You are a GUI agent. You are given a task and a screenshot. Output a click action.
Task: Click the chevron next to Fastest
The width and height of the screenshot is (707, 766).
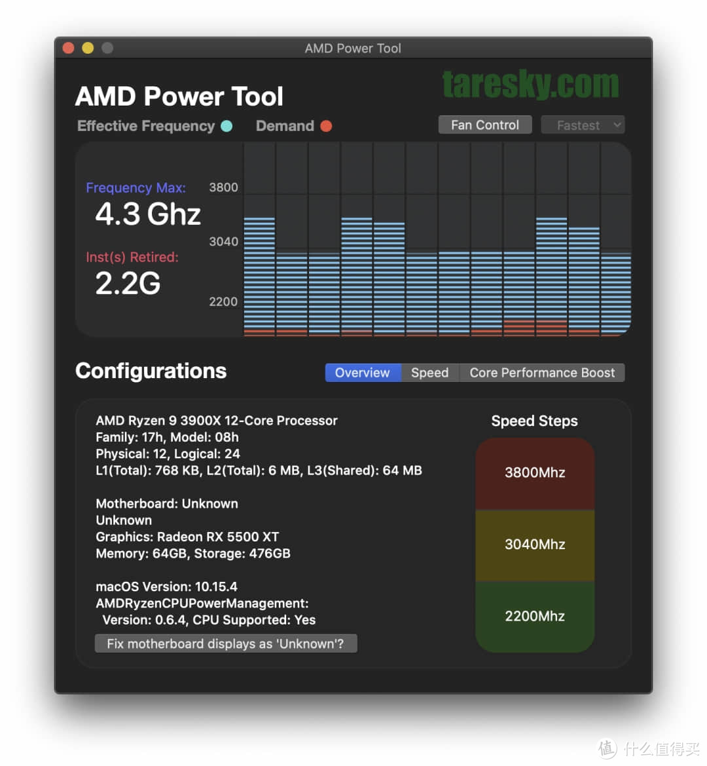tap(616, 124)
